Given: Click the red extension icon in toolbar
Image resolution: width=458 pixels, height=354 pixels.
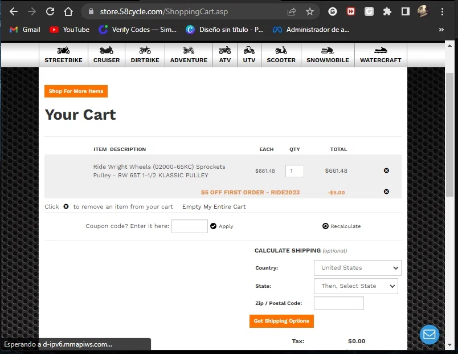Looking at the screenshot, I should tap(351, 12).
